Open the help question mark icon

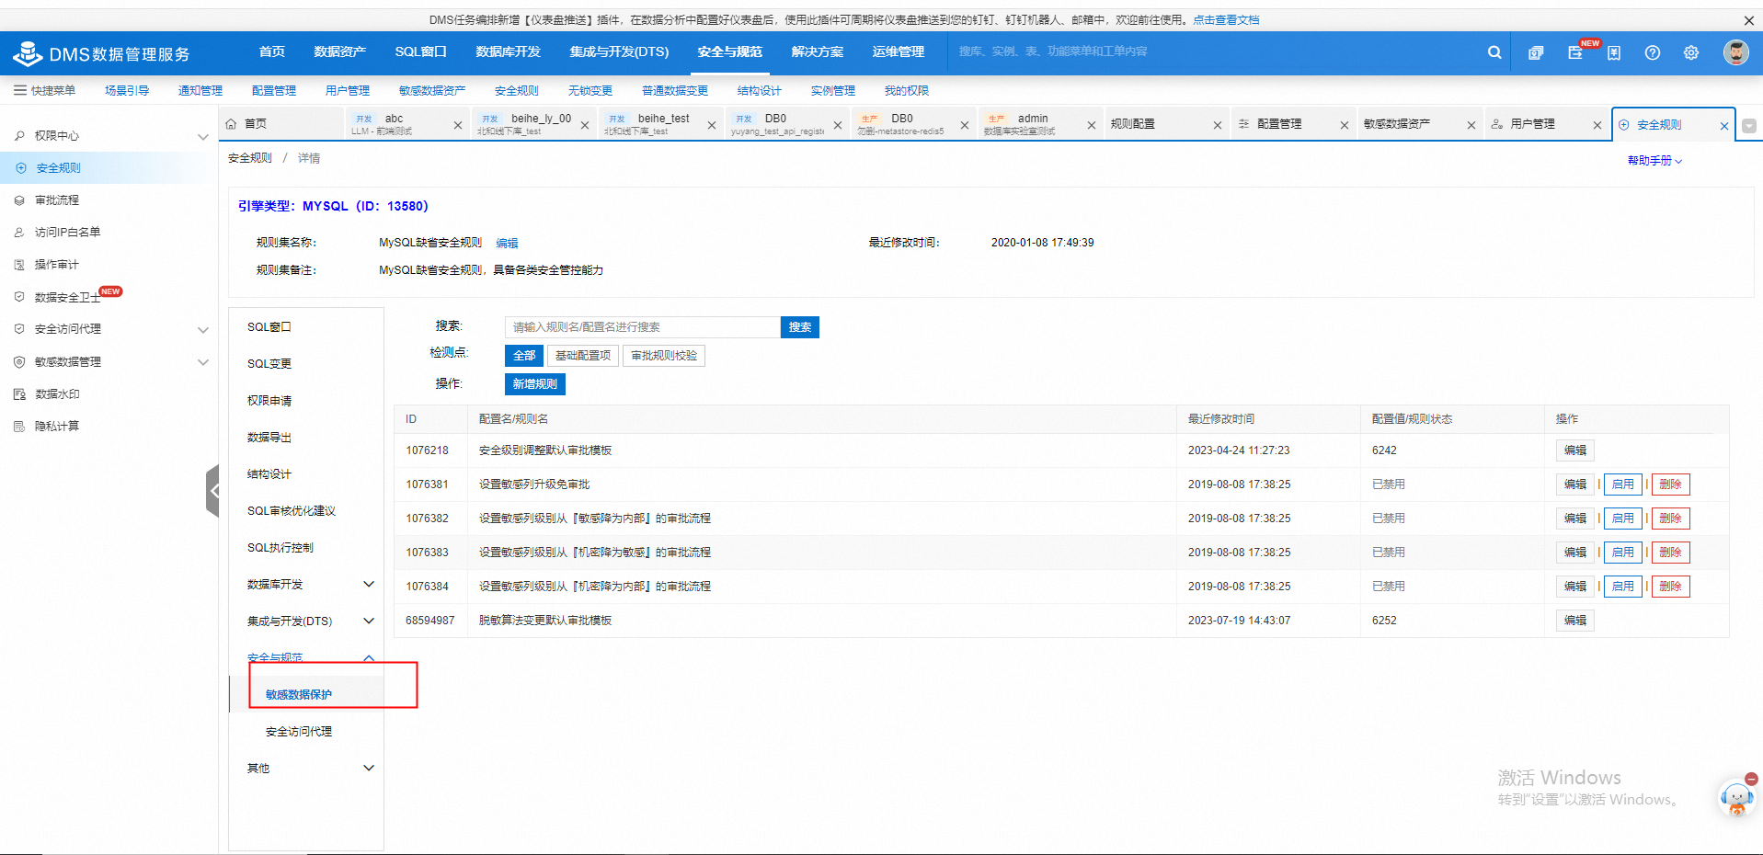click(x=1653, y=52)
